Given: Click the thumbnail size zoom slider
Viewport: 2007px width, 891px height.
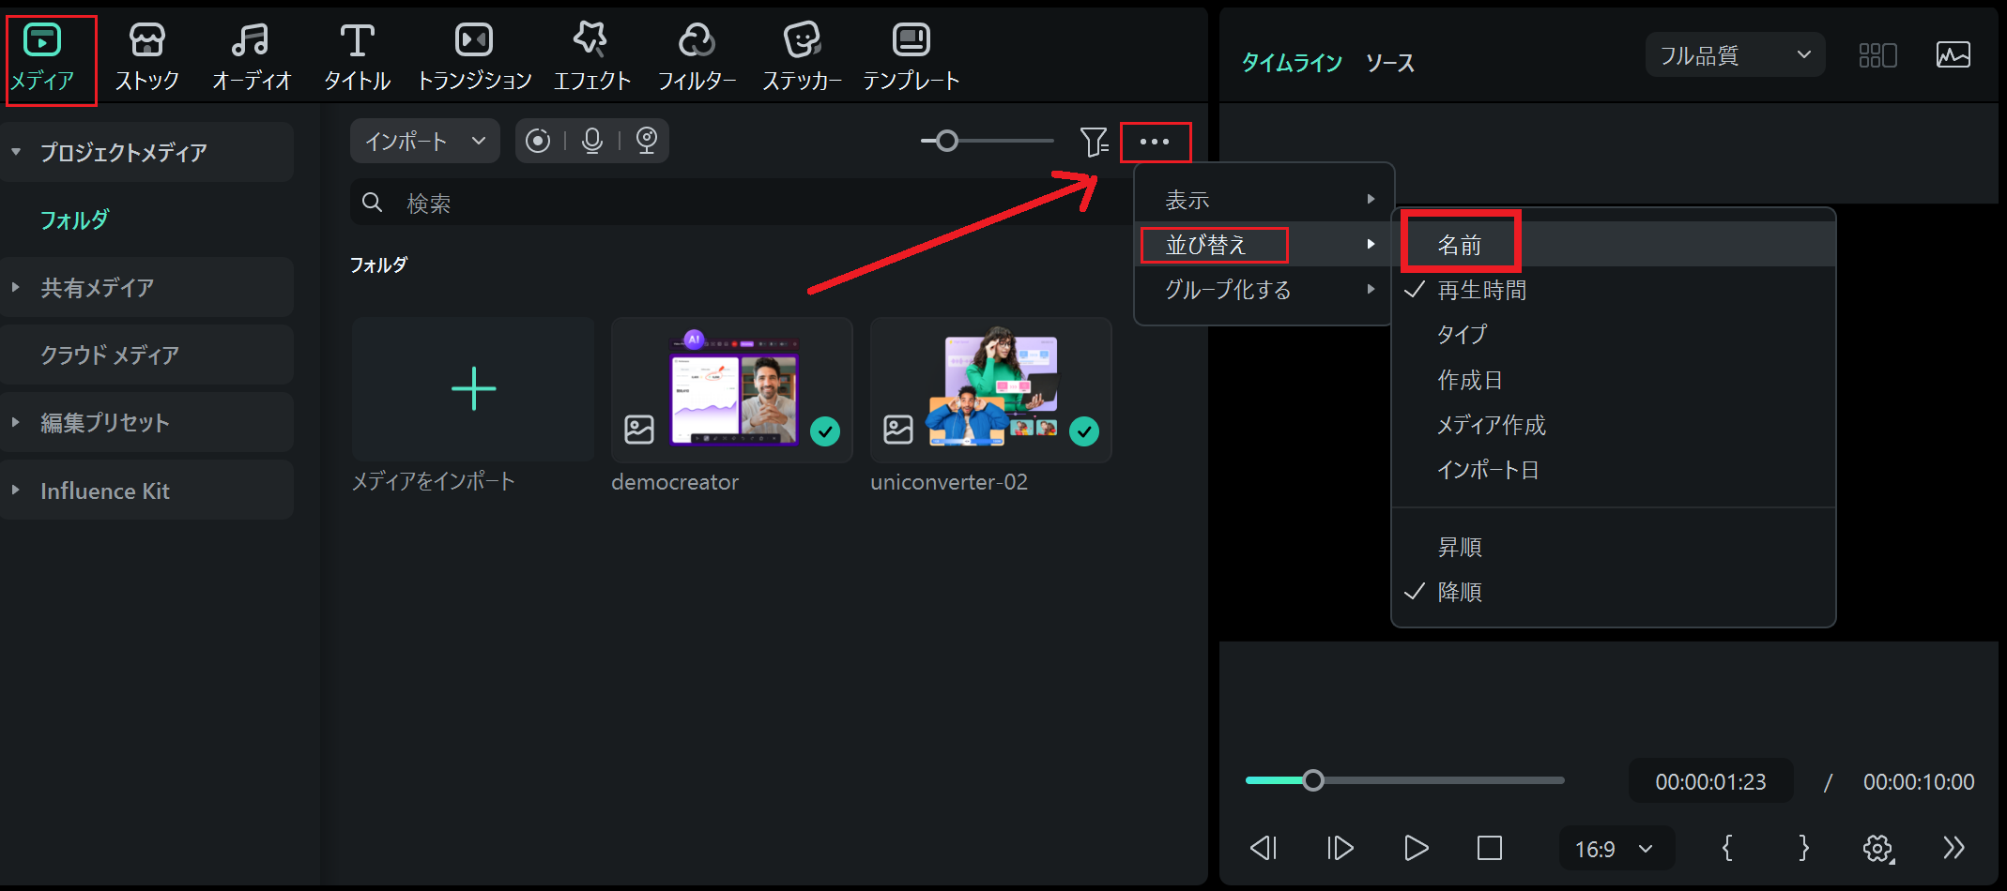Looking at the screenshot, I should (x=988, y=141).
